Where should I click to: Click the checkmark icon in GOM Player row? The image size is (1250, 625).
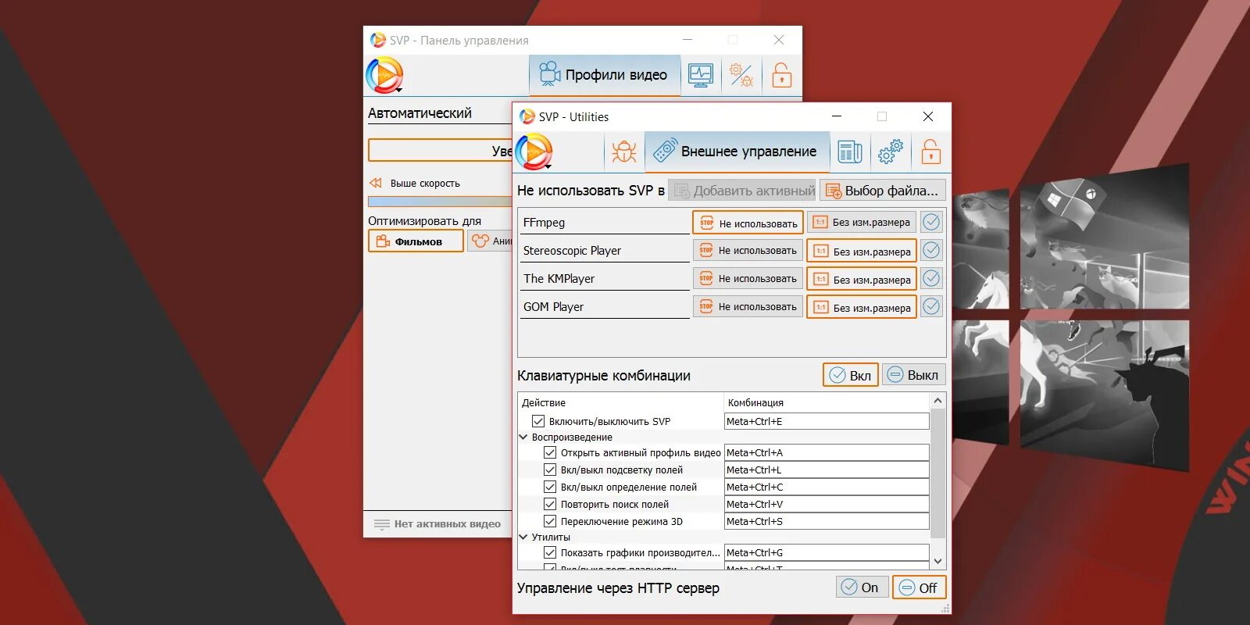[931, 307]
